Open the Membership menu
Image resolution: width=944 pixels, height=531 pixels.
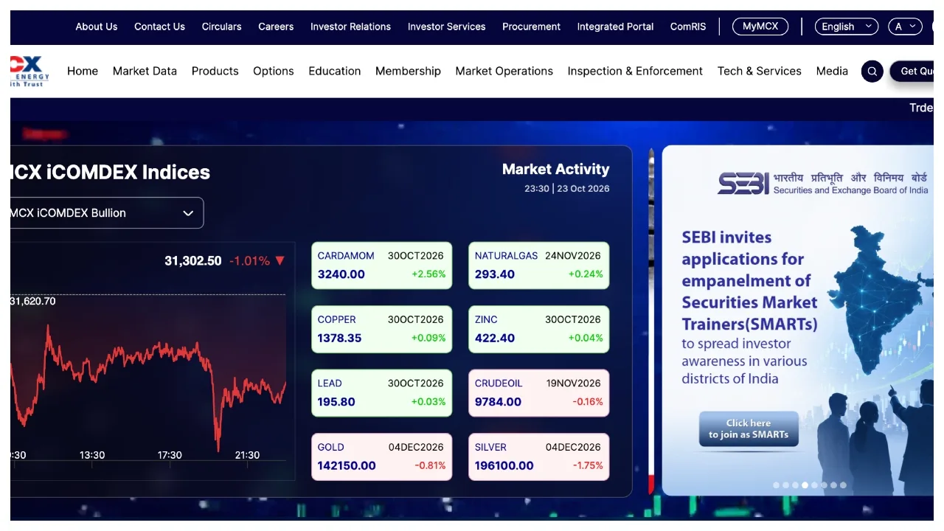tap(408, 72)
